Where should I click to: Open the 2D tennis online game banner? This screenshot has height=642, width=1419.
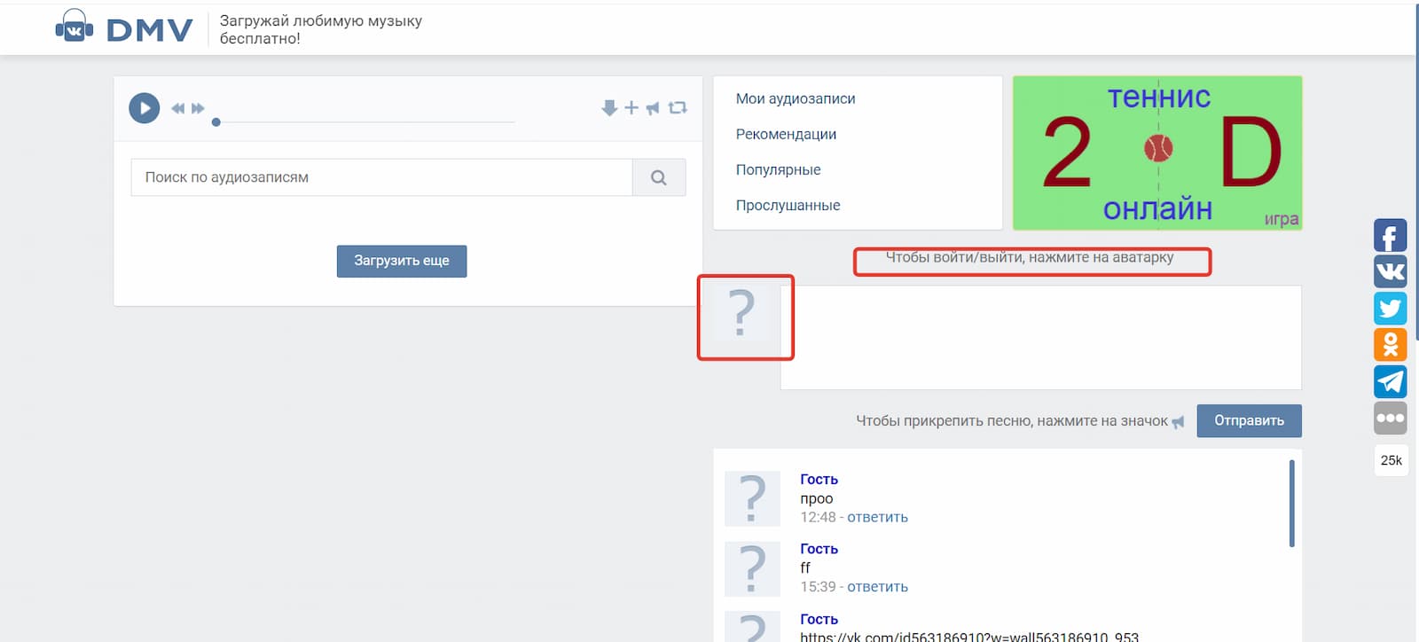pos(1157,153)
